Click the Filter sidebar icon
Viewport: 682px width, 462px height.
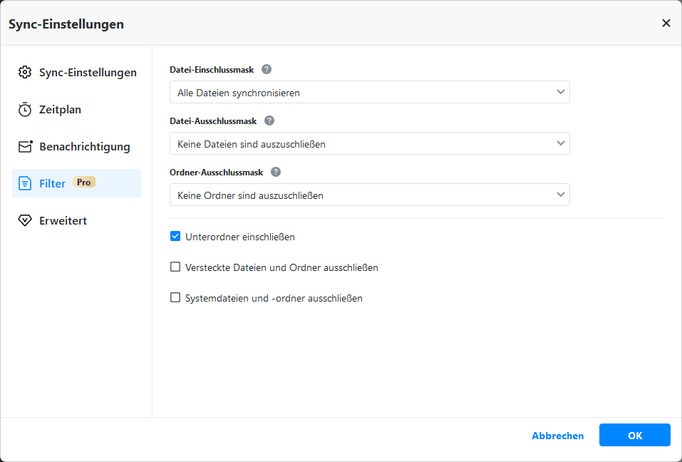tap(26, 183)
